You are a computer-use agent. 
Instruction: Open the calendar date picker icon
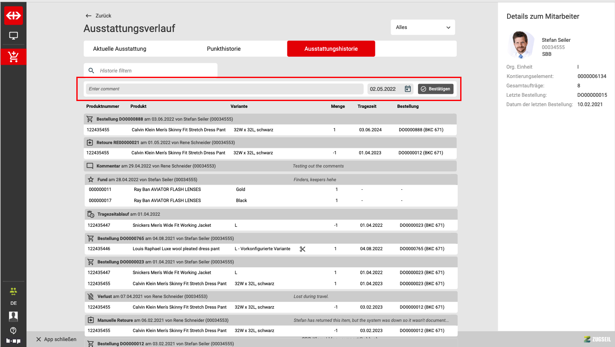[408, 89]
